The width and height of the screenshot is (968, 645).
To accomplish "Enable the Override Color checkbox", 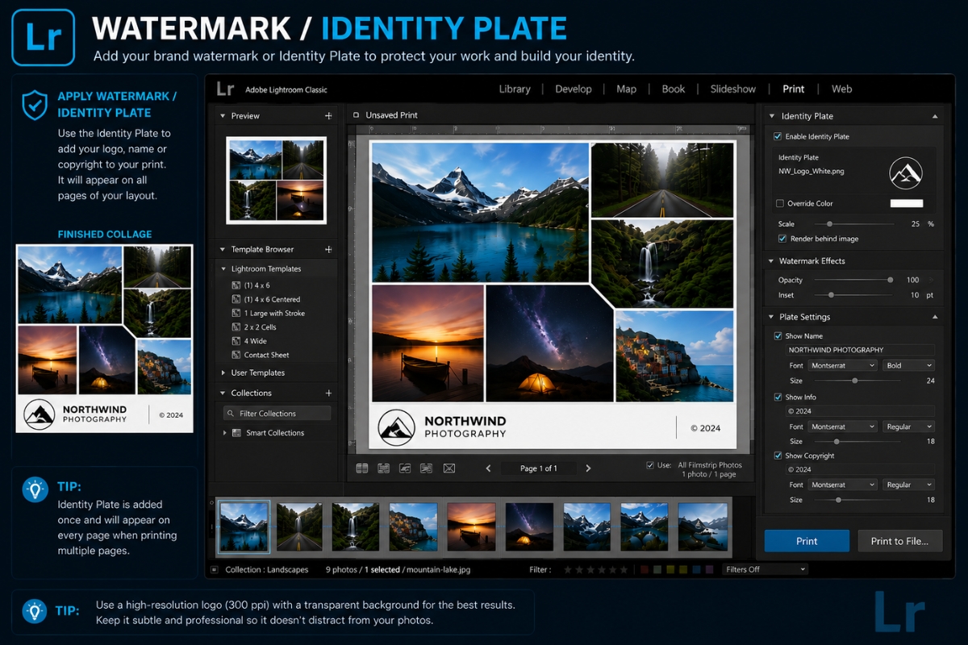I will pyautogui.click(x=779, y=204).
